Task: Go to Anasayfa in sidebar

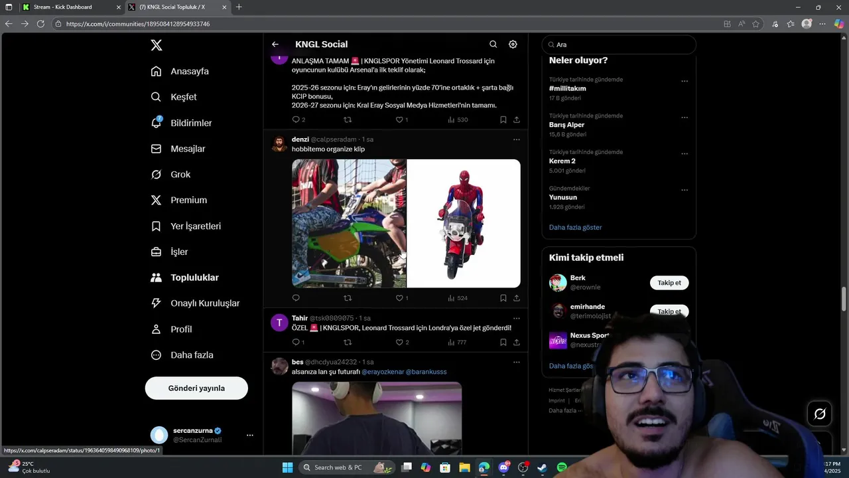Action: coord(180,71)
